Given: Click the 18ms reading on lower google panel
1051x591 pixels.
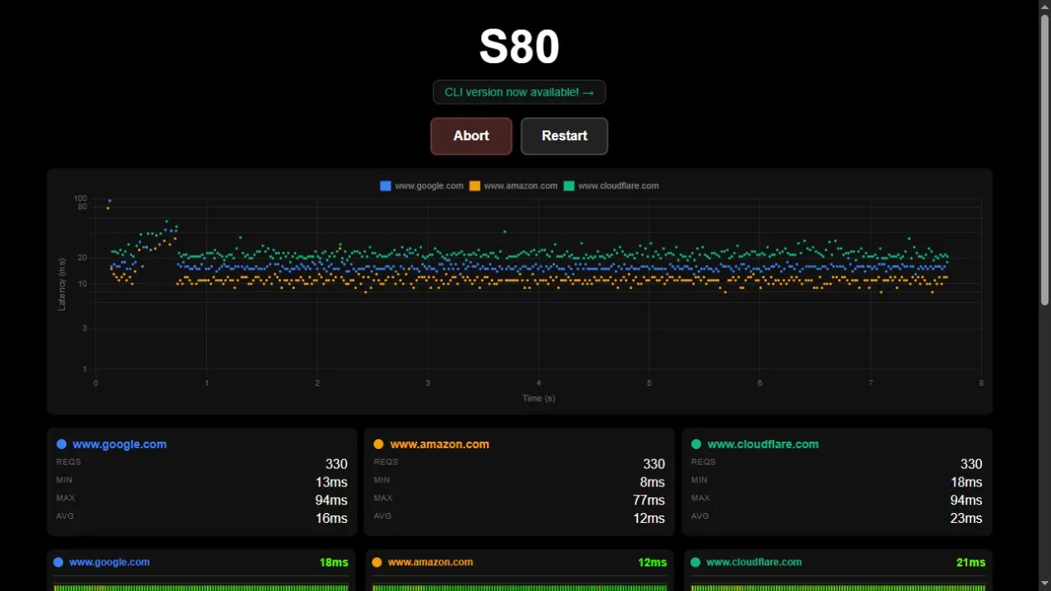Looking at the screenshot, I should pyautogui.click(x=334, y=563).
